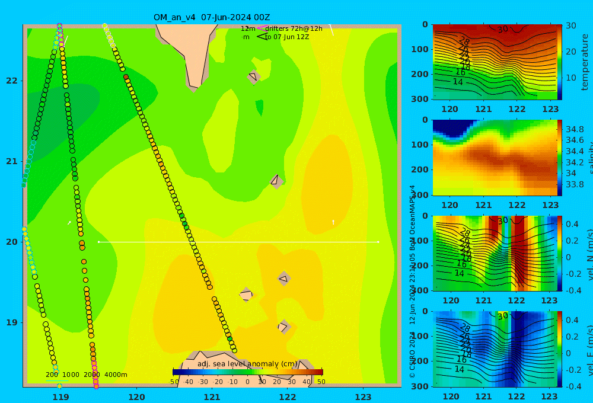
Task: Click latitude tick label 19 on map
Action: 12,322
